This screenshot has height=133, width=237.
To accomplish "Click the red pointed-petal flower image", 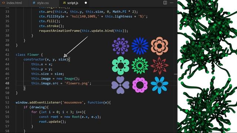I will (x=160, y=66).
